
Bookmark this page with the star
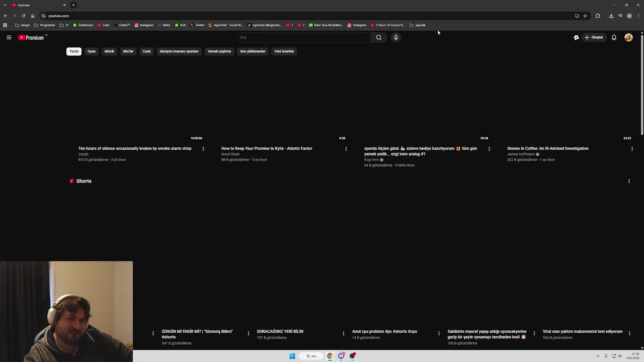pos(585,16)
